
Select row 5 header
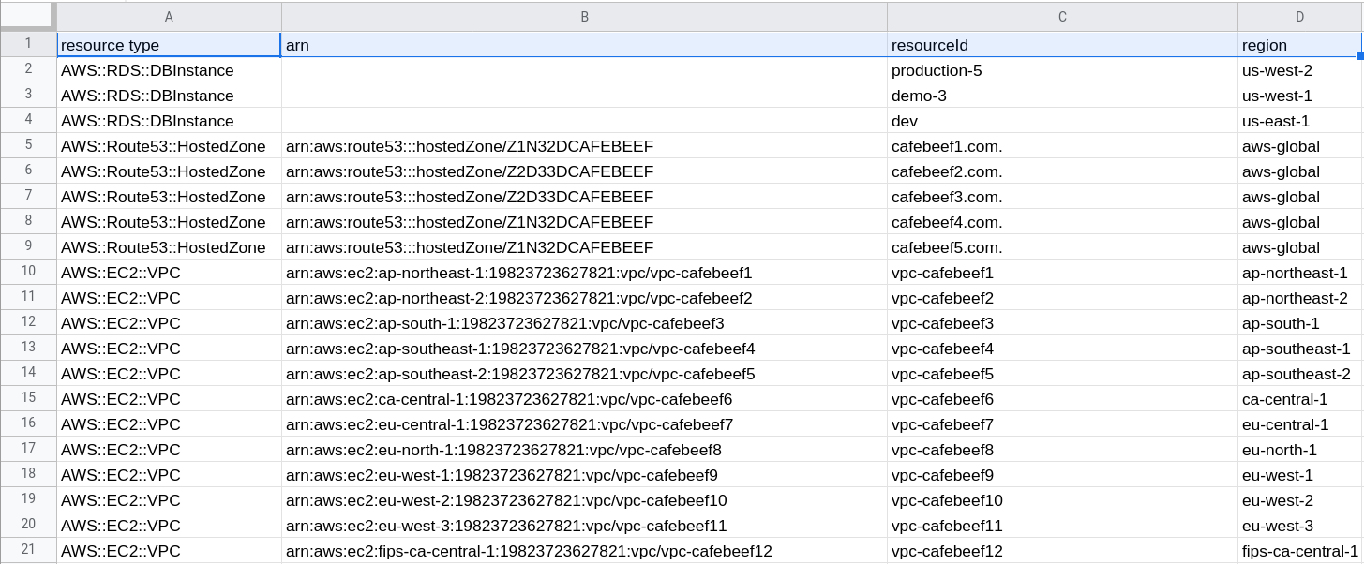point(28,145)
